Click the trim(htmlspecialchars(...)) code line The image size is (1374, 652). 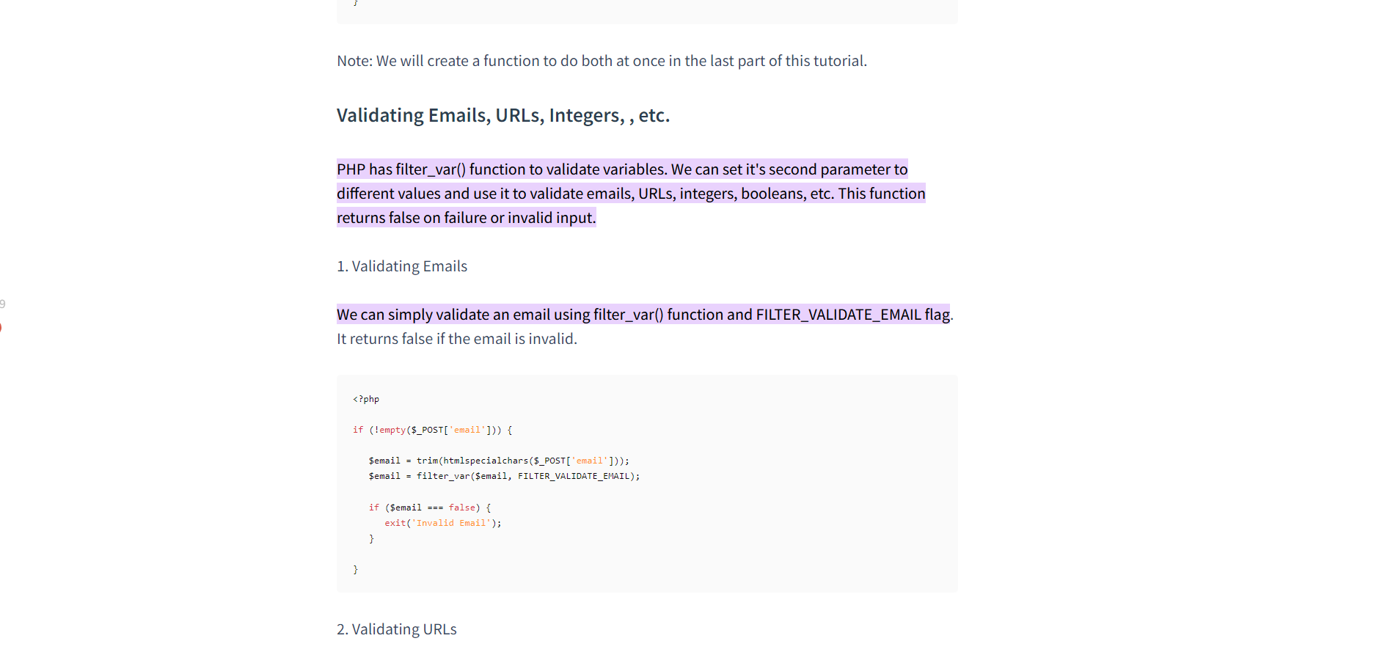tap(498, 461)
